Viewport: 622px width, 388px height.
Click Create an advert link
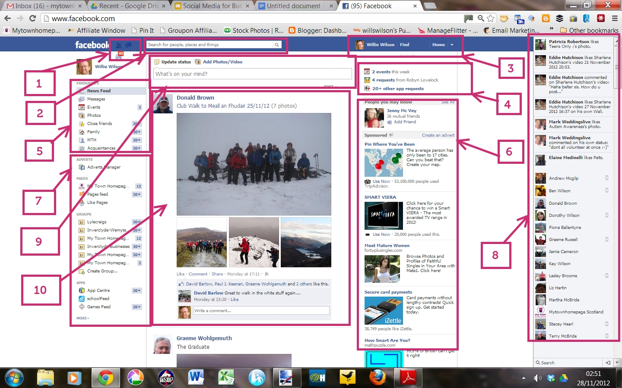438,135
